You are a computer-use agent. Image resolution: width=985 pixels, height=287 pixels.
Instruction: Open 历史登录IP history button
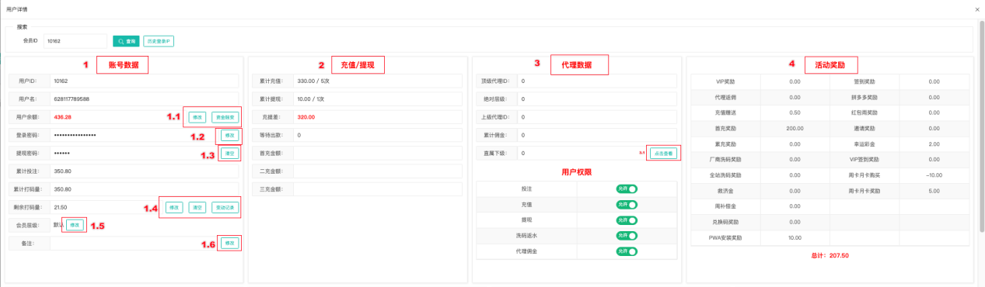[x=158, y=40]
